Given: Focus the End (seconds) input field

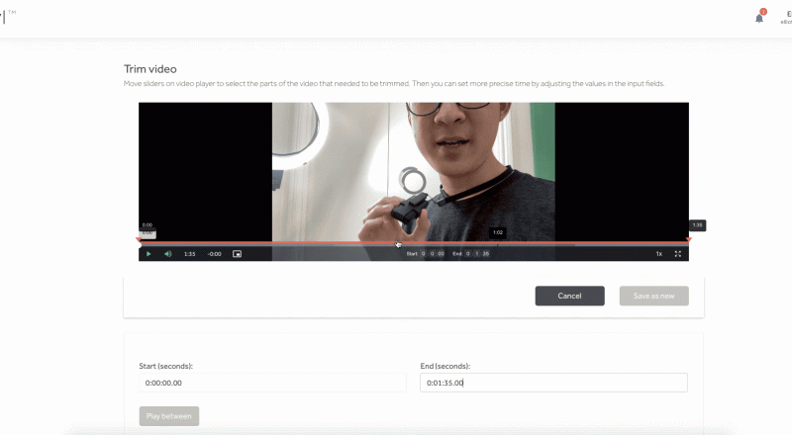Looking at the screenshot, I should pyautogui.click(x=553, y=383).
